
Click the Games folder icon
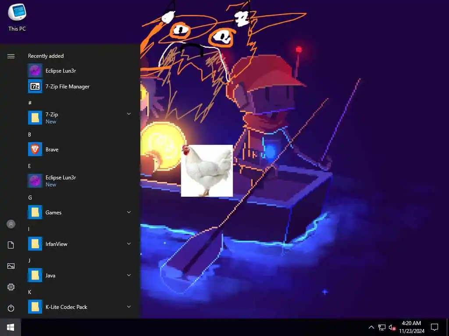click(x=35, y=212)
